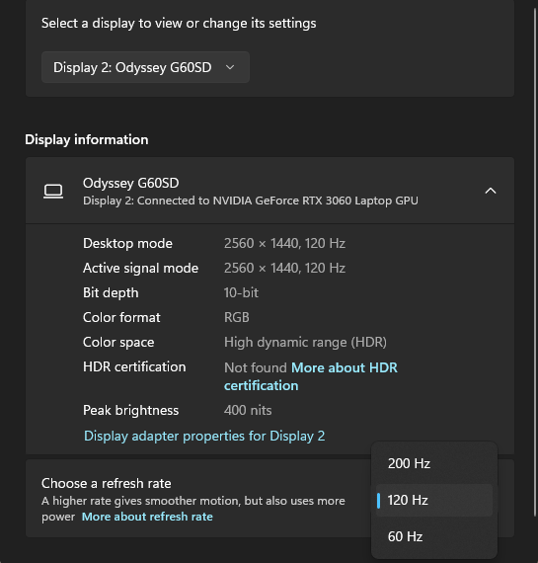Click the 400 nits peak brightness value

[x=248, y=410]
